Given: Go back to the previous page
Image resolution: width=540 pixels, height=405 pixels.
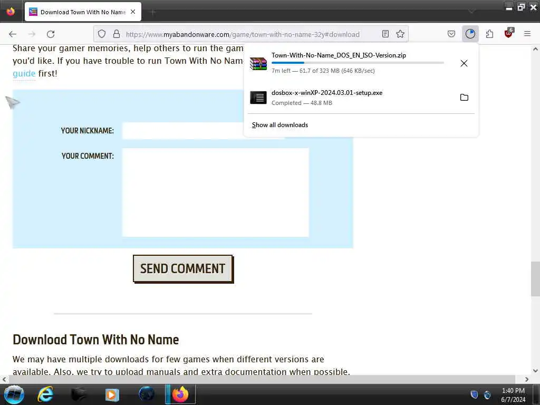Looking at the screenshot, I should [13, 34].
